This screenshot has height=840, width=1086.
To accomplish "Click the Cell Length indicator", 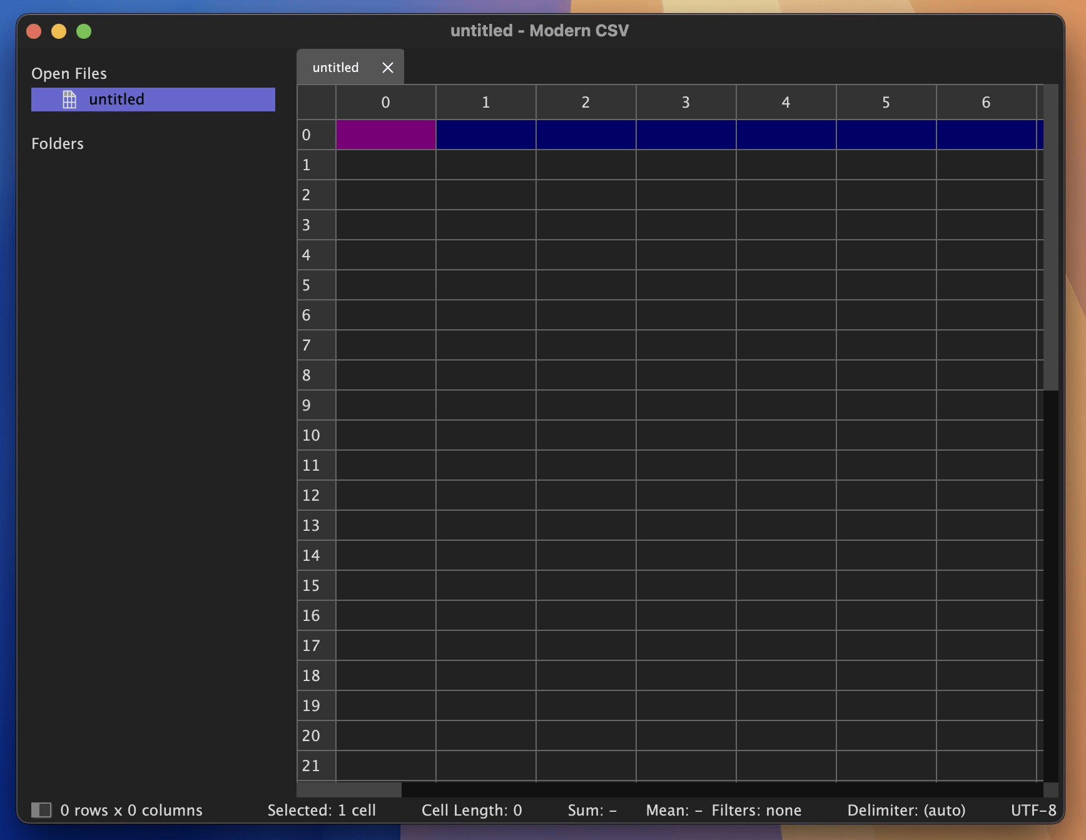I will (x=472, y=810).
